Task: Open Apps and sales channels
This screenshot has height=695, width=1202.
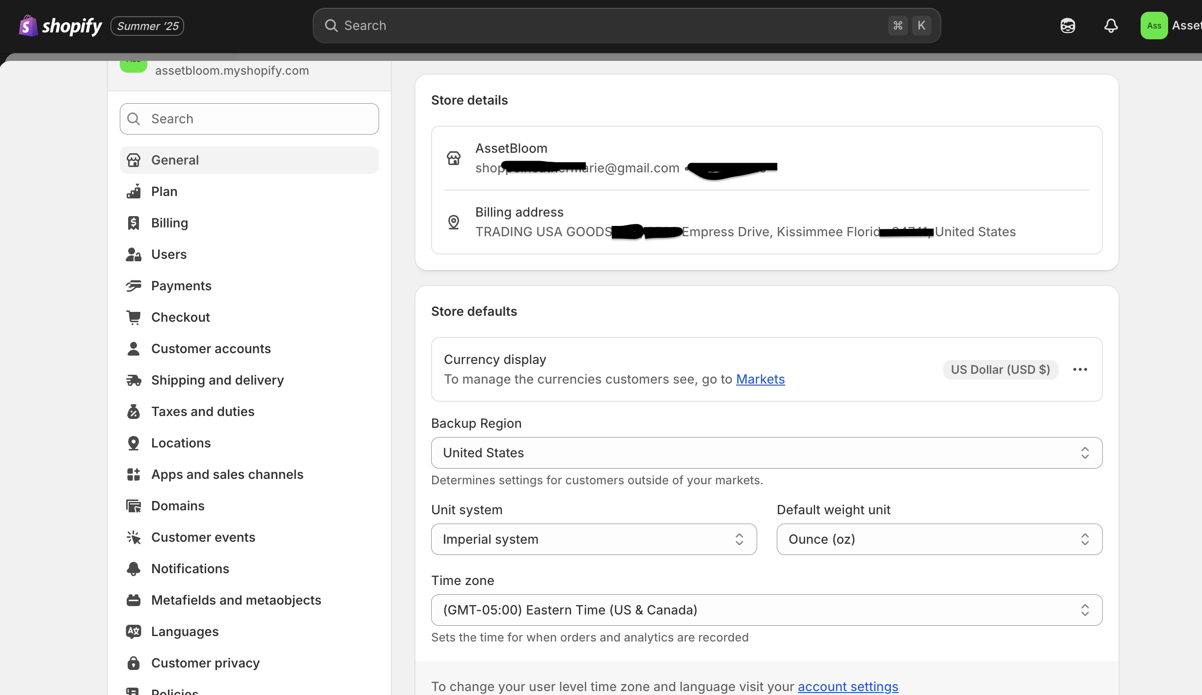Action: point(249,474)
